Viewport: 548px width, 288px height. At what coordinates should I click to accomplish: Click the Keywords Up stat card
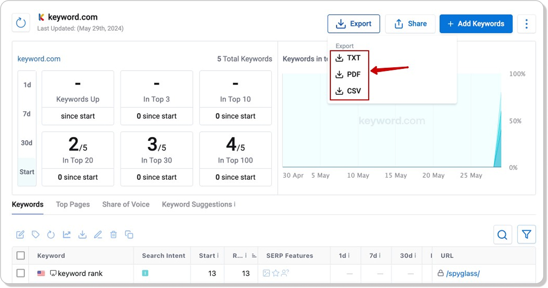click(78, 98)
